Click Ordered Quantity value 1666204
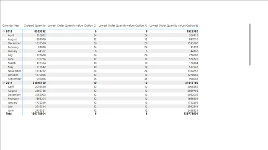The width and height of the screenshot is (268, 150). pyautogui.click(x=40, y=99)
